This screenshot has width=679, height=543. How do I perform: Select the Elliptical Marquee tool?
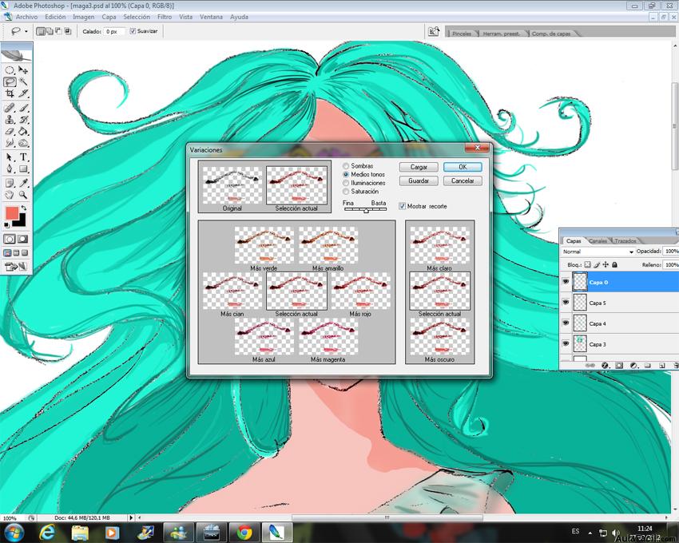pyautogui.click(x=10, y=70)
